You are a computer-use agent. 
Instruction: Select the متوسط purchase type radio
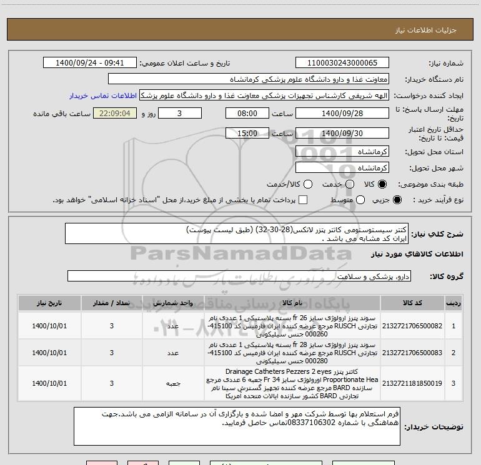(x=360, y=200)
